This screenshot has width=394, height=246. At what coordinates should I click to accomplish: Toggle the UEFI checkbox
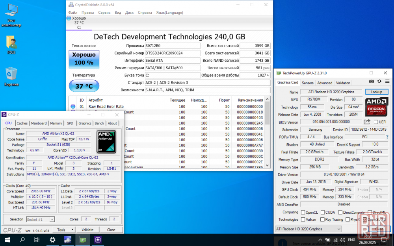[x=376, y=122]
